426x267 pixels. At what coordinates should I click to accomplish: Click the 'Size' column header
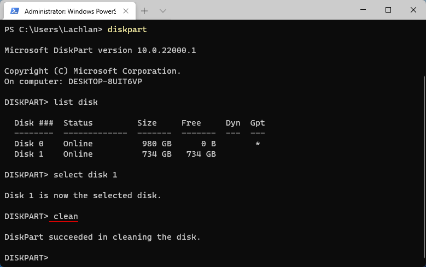[147, 123]
